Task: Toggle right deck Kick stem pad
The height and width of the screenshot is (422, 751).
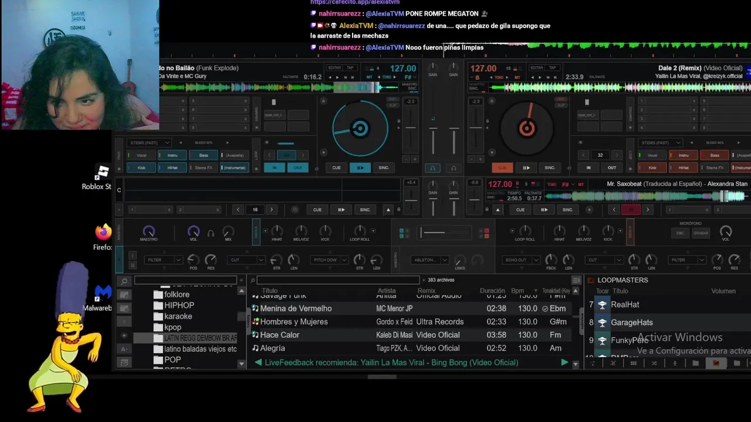Action: [x=652, y=168]
